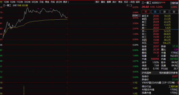179x95 pixels.
Task: Select the 买三 row price 19.99
Action: [156, 37]
